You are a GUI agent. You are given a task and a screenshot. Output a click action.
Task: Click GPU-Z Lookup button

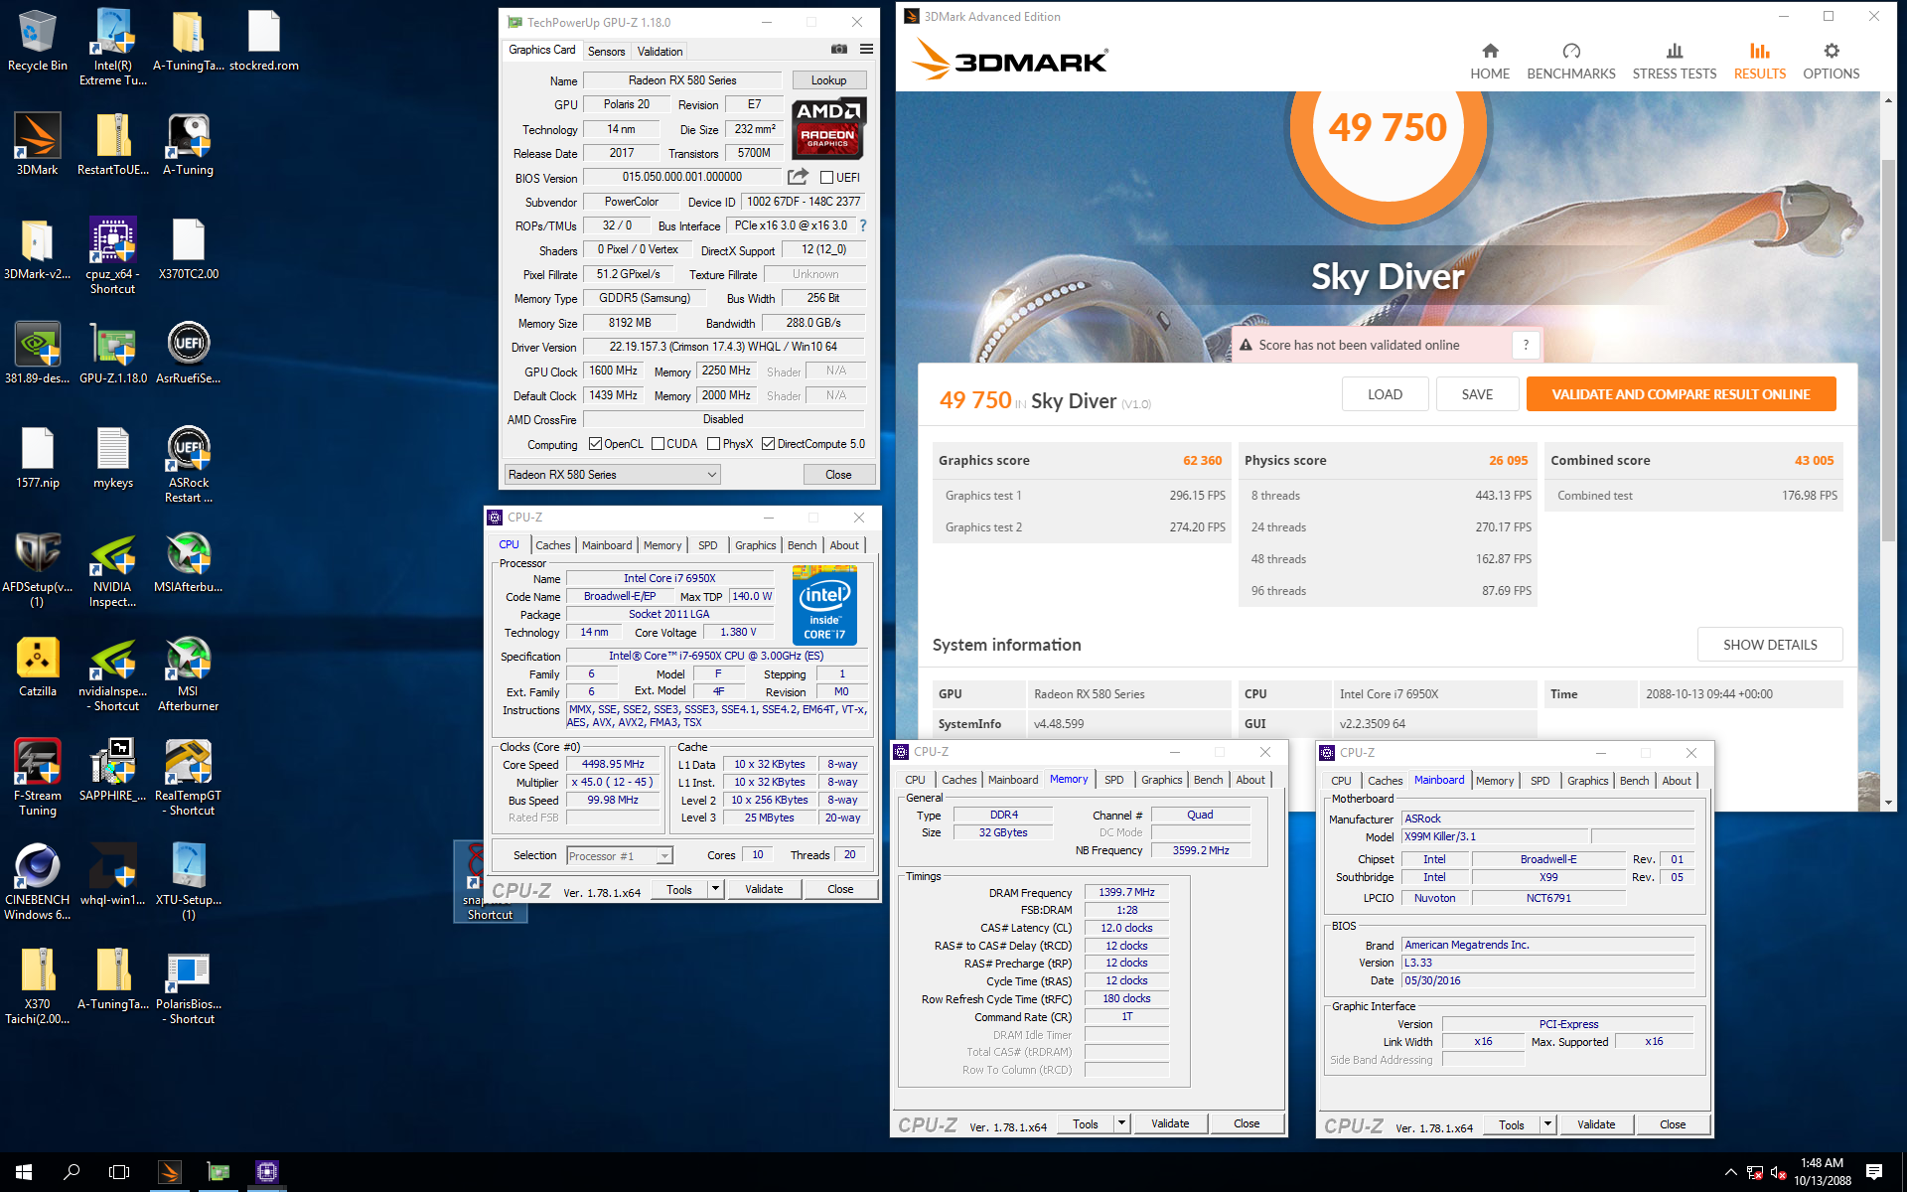(x=828, y=80)
